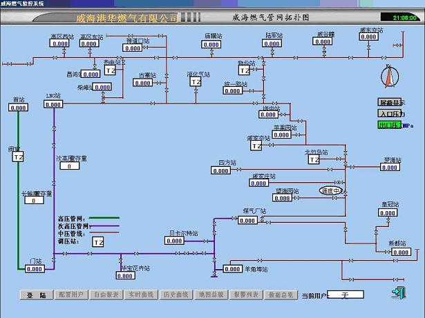Click the 调度中心 oval marker

pyautogui.click(x=331, y=191)
